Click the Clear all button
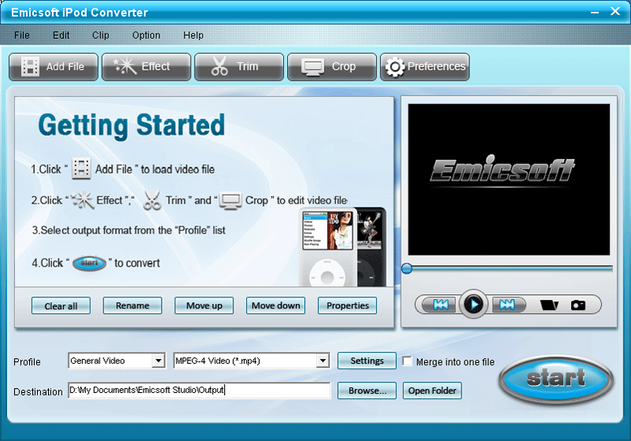 tap(61, 306)
